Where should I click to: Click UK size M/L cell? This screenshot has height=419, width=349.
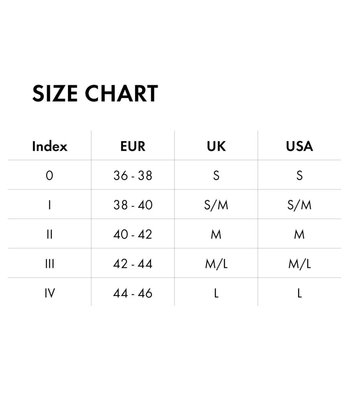216,264
